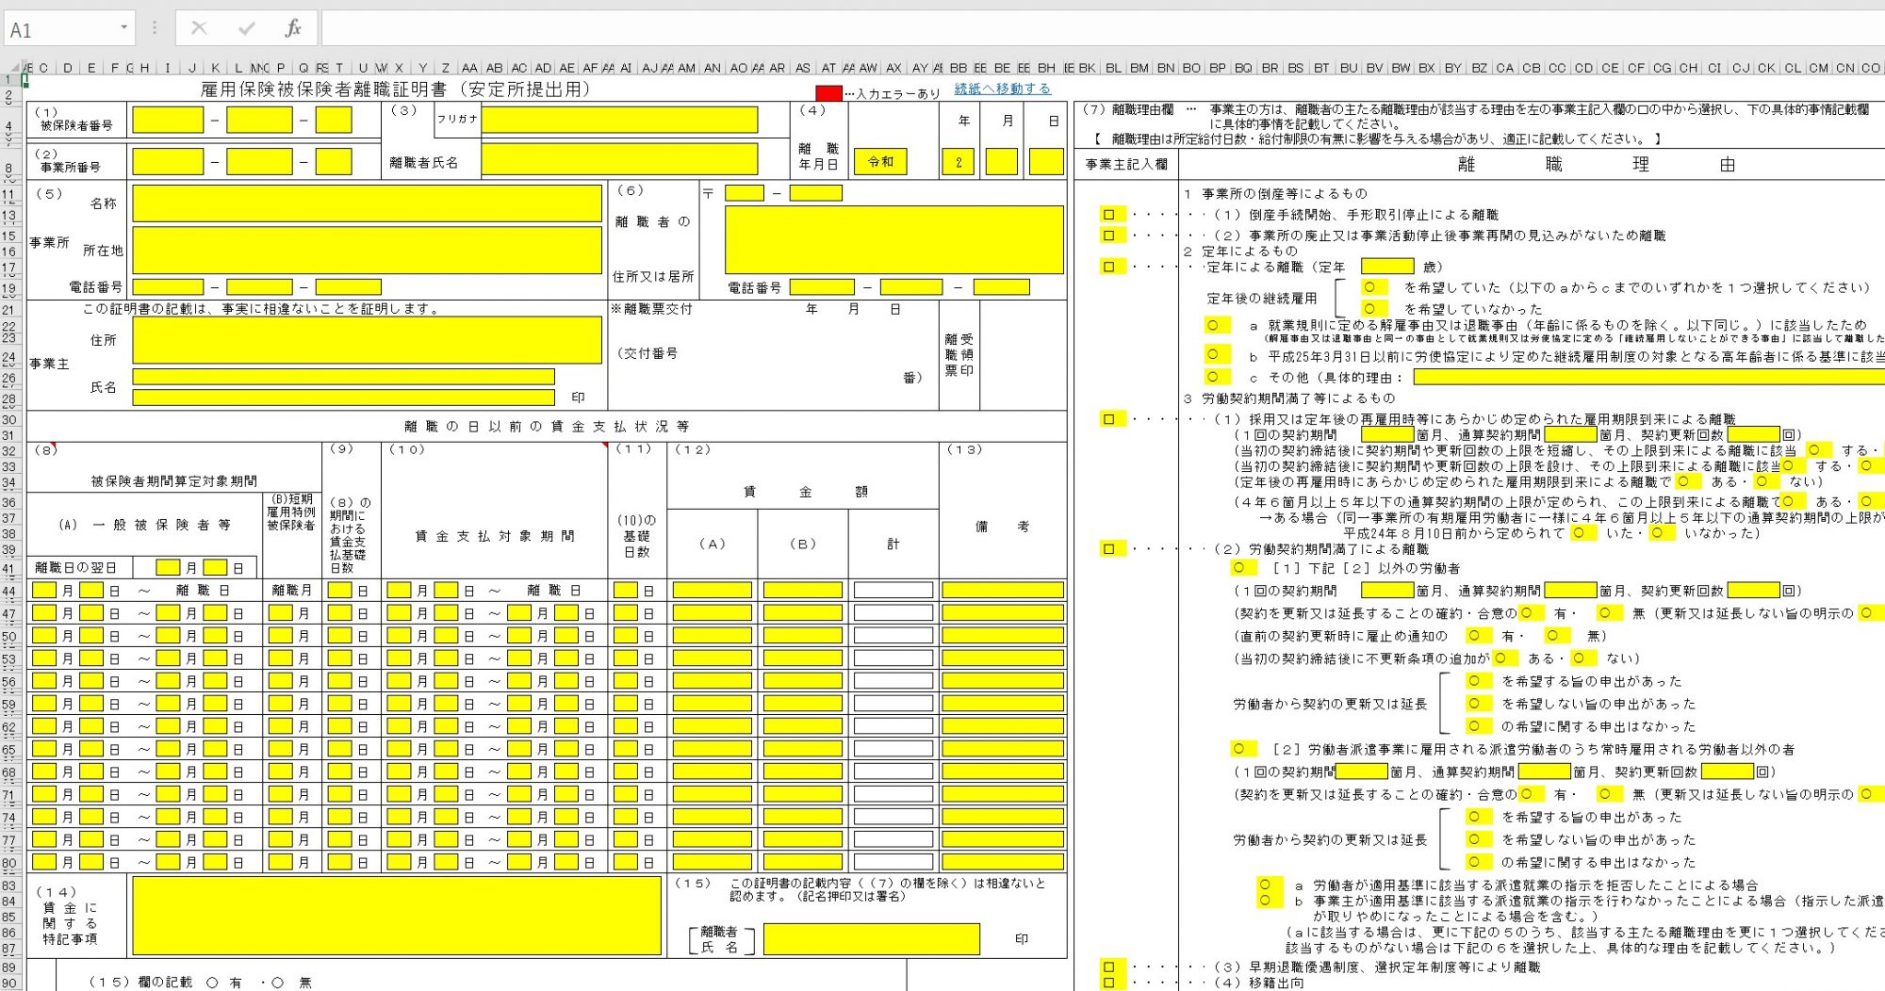This screenshot has height=991, width=1885.
Task: Click the 事業主記入欄 header cell
Action: pyautogui.click(x=1126, y=164)
